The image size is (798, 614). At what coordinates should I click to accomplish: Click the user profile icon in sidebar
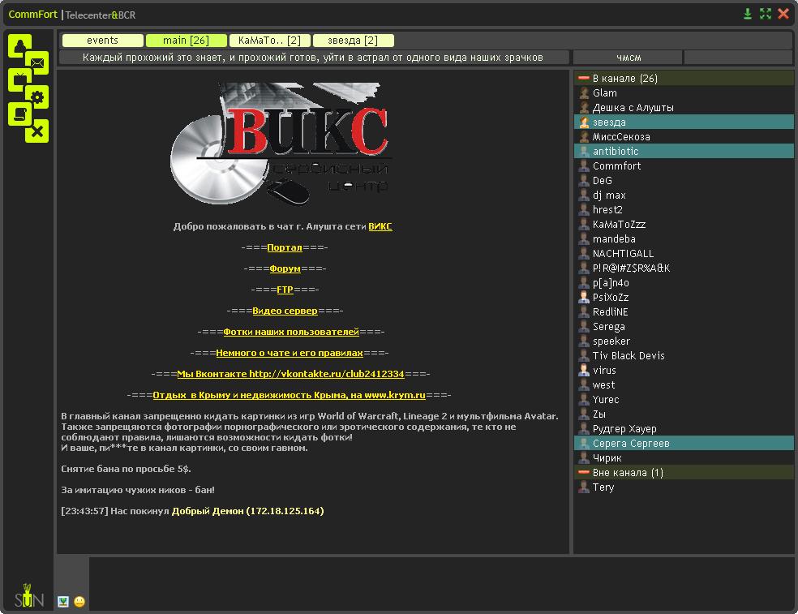click(x=19, y=46)
